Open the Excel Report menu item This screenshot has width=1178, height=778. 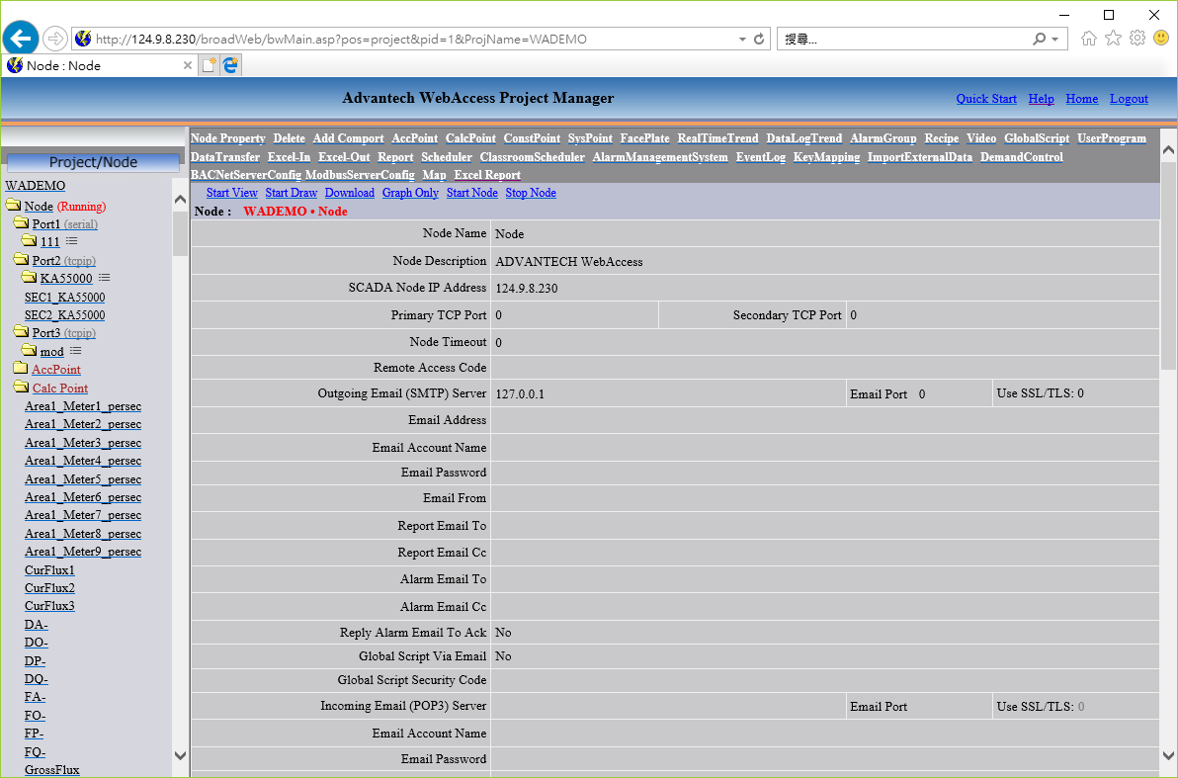coord(487,175)
